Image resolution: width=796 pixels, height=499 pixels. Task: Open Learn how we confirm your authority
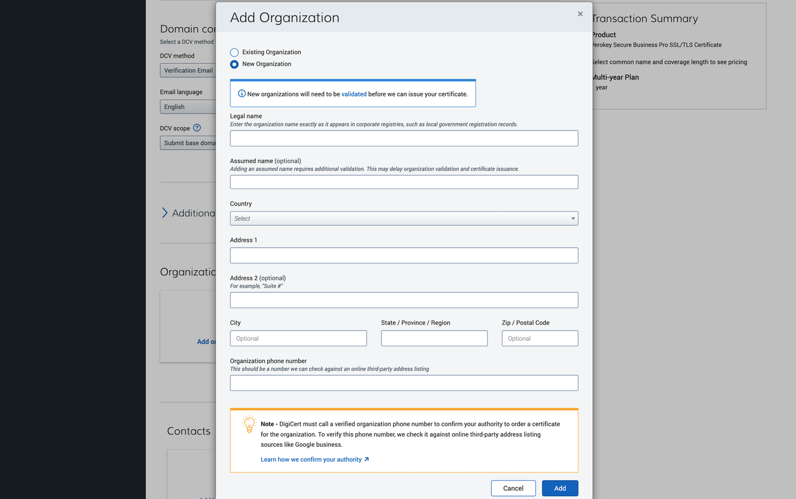(x=310, y=459)
